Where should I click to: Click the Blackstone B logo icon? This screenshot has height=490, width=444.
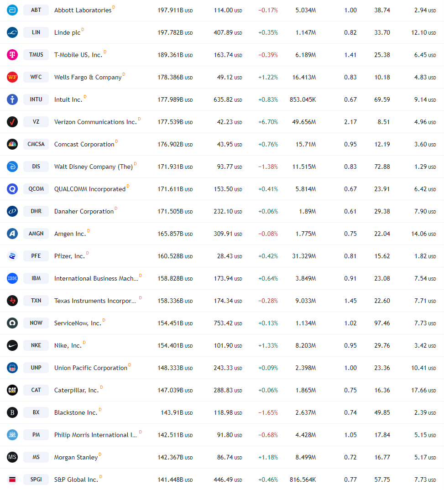[x=12, y=412]
